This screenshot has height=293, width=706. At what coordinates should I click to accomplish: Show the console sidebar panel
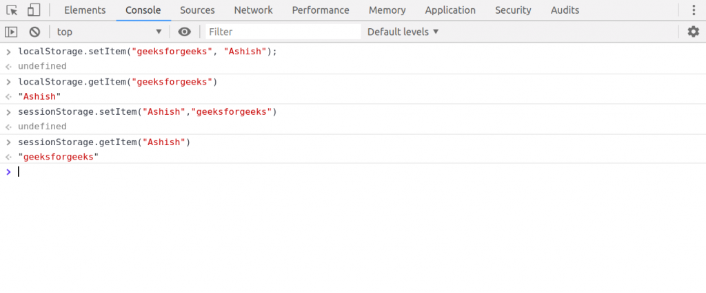pos(11,32)
